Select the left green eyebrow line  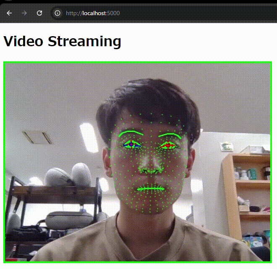tap(131, 134)
